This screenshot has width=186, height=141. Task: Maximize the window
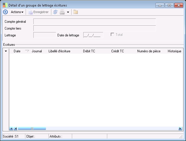click(x=169, y=5)
